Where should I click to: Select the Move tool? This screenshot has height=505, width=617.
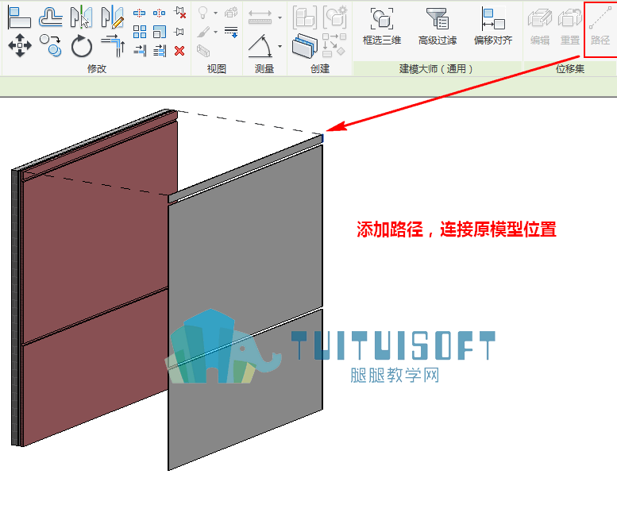[19, 45]
